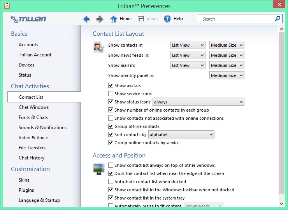Close the Trillian Preferences window
Screen dimensions: 288x210
(279, 4)
